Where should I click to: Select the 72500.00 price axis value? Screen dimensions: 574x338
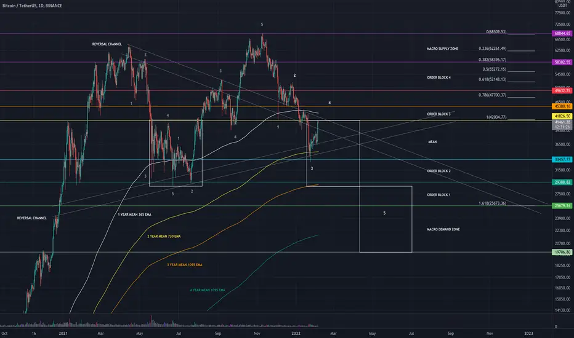click(x=563, y=25)
